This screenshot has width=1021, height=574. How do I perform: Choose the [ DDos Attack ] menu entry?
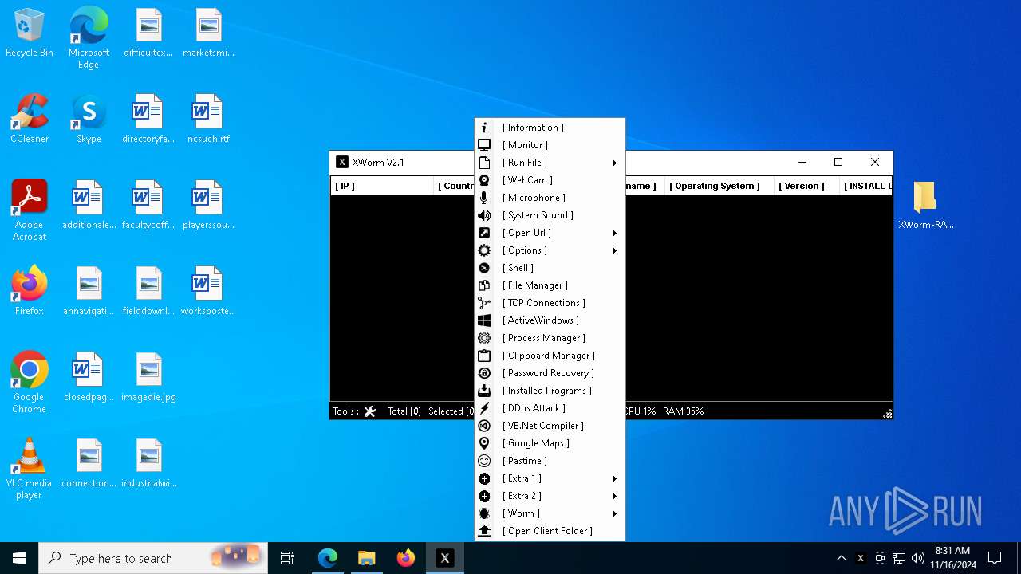pyautogui.click(x=550, y=408)
